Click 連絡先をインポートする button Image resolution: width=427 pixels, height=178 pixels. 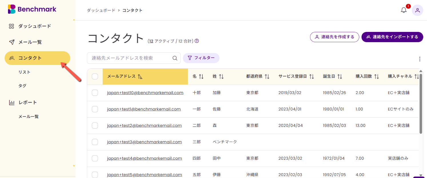click(392, 37)
